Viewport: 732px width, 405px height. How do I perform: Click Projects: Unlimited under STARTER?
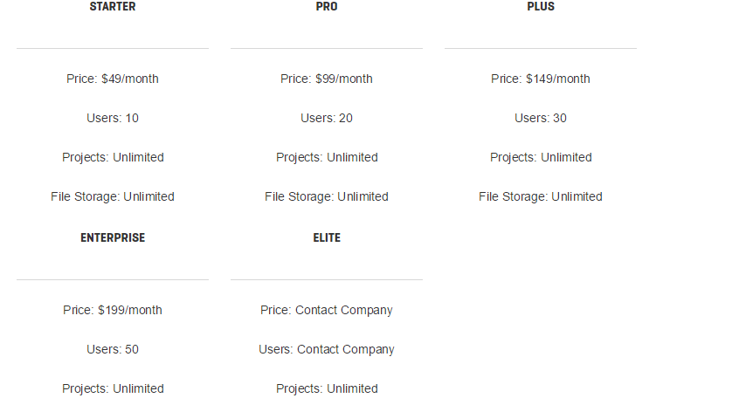tap(113, 157)
